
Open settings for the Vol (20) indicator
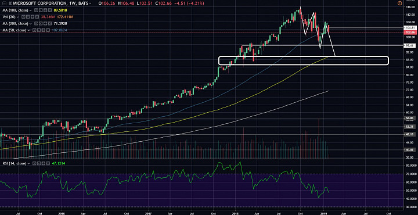point(28,17)
